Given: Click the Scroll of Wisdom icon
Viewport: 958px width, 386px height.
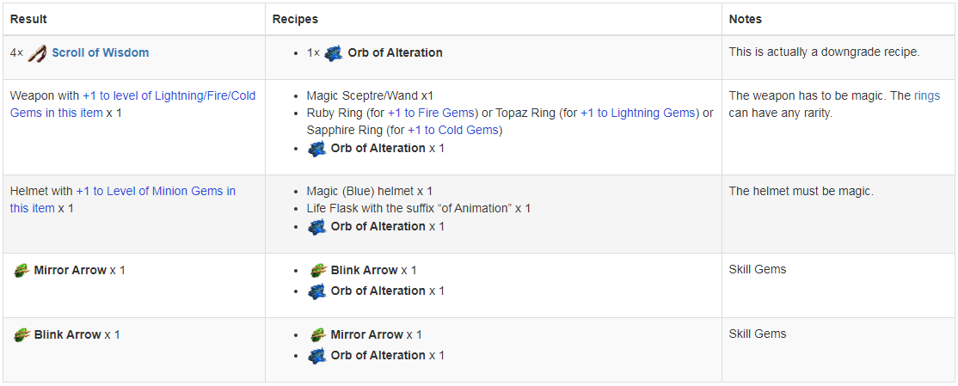Looking at the screenshot, I should pyautogui.click(x=38, y=53).
